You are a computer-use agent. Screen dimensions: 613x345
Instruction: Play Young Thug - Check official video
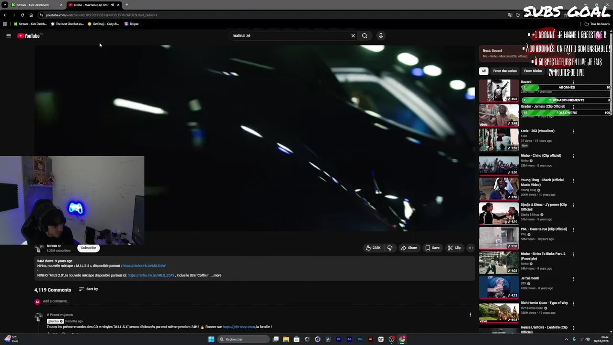[x=499, y=189]
